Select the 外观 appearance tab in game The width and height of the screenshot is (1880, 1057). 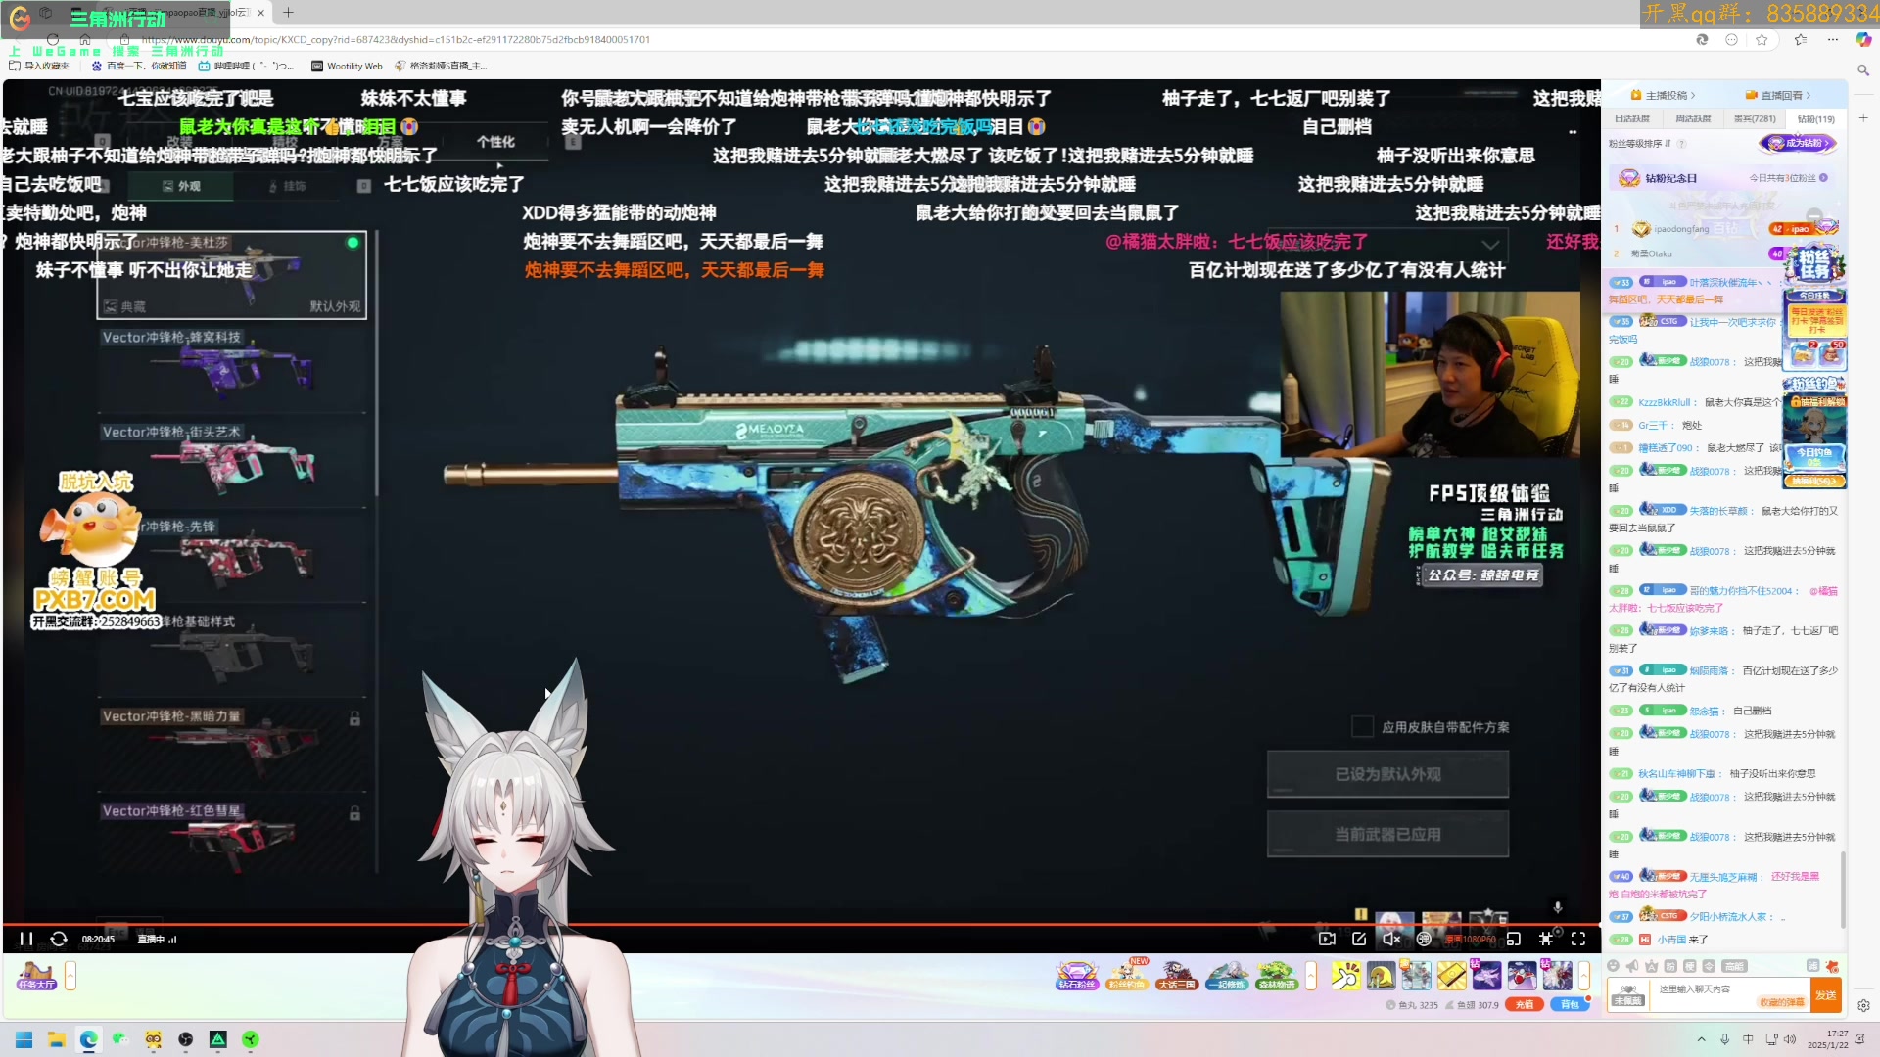coord(181,186)
